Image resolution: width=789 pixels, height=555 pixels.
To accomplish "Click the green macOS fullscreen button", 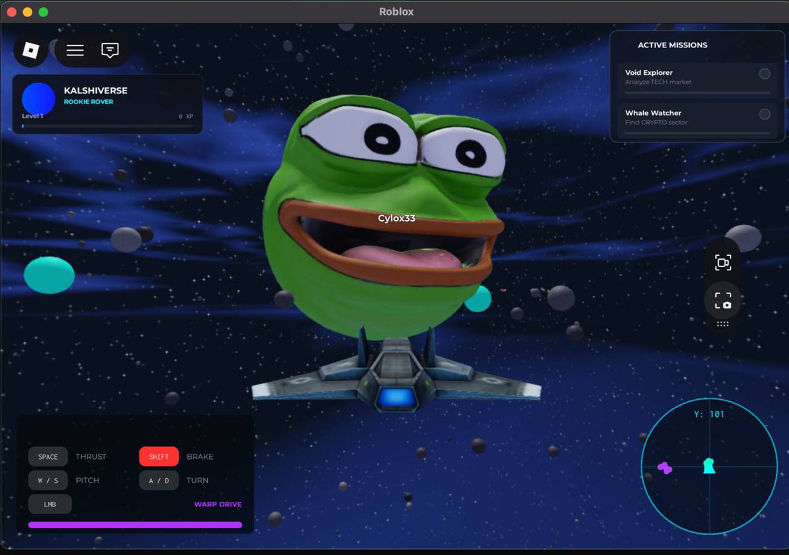I will coord(43,12).
